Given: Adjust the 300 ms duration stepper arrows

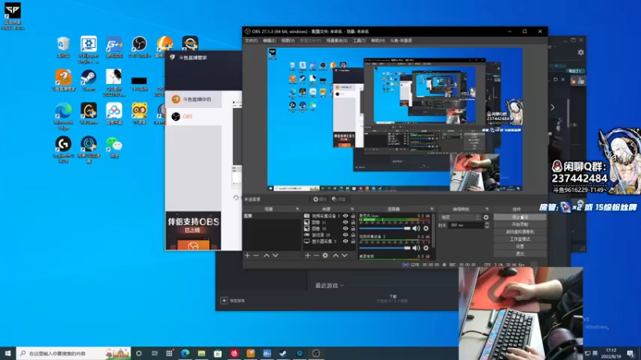Looking at the screenshot, I should pos(486,226).
